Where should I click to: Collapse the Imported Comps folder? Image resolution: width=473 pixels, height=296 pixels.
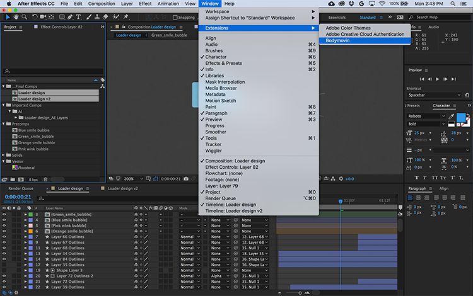tap(4, 105)
